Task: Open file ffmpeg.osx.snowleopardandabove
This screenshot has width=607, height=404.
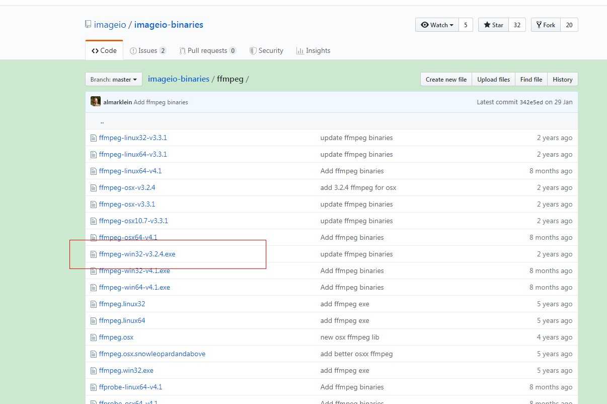Action: [152, 354]
